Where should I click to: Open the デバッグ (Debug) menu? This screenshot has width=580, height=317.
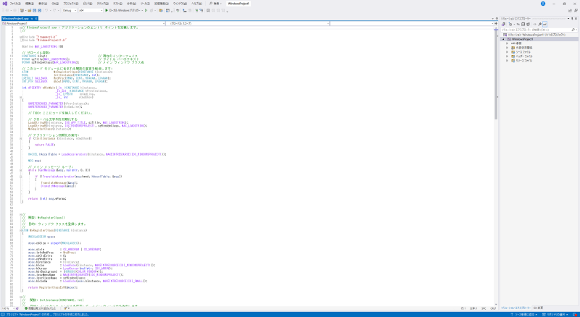[x=102, y=4]
